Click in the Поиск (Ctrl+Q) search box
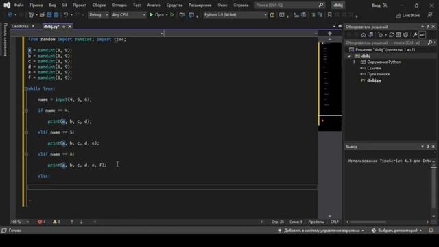Viewport: 439px width, 247px height. tap(289, 5)
